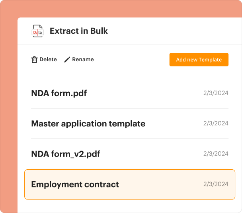
Task: Click the trash can Delete icon
Action: 34,60
